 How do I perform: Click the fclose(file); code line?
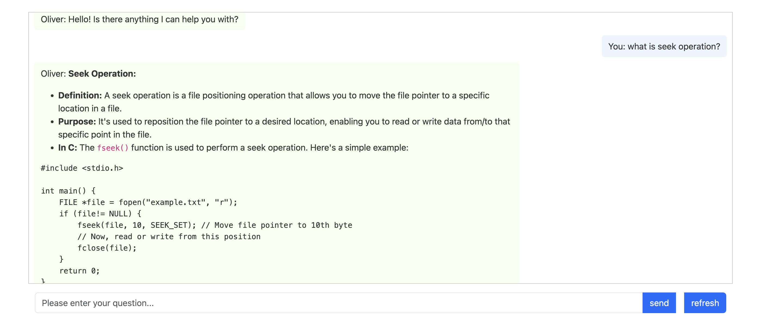click(107, 248)
